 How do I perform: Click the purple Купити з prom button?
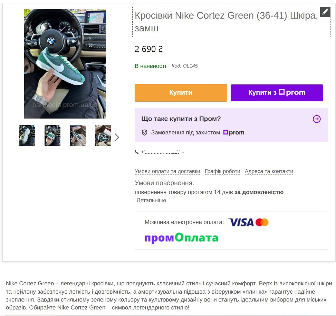coord(277,93)
